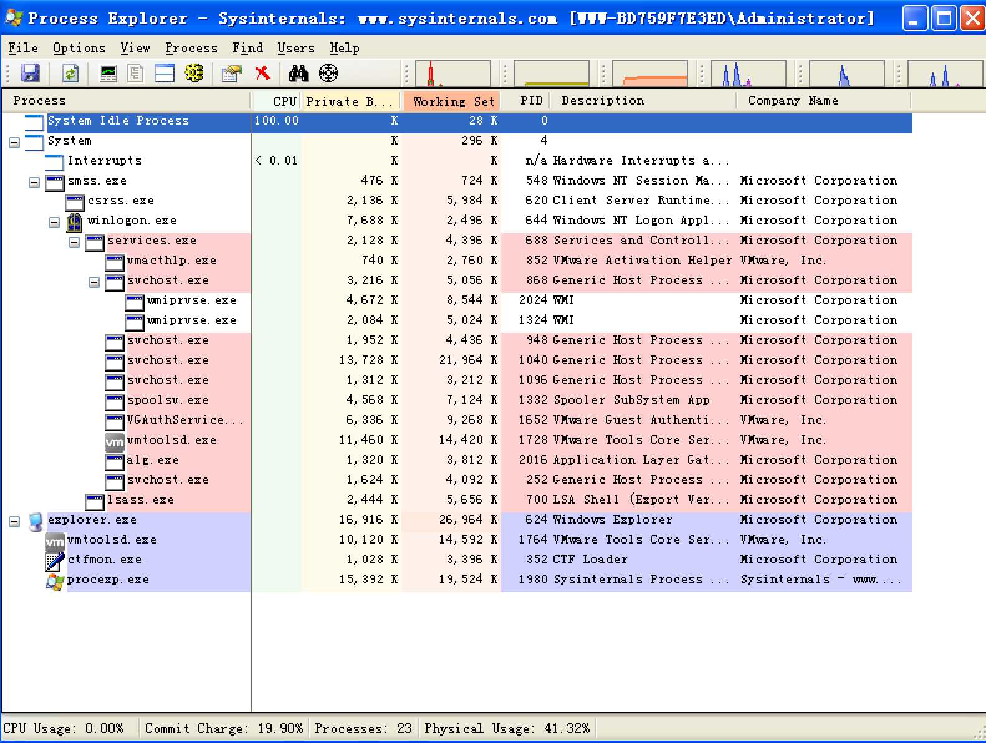Click the System Idle Process icon
The image size is (986, 743).
pyautogui.click(x=35, y=122)
